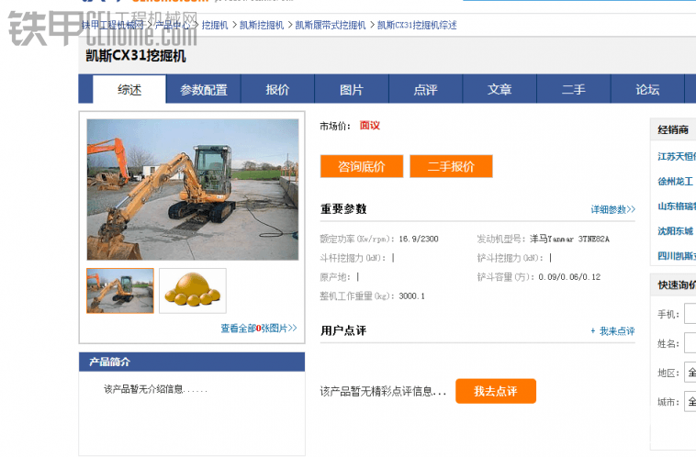Click the 面议 market price text

pos(370,126)
